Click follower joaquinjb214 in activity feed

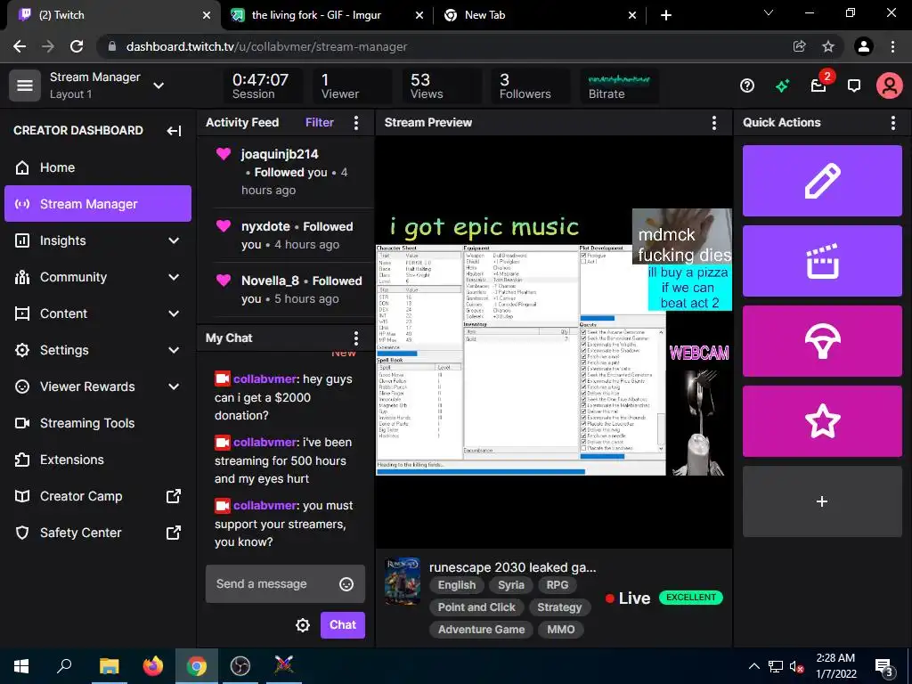(x=280, y=154)
